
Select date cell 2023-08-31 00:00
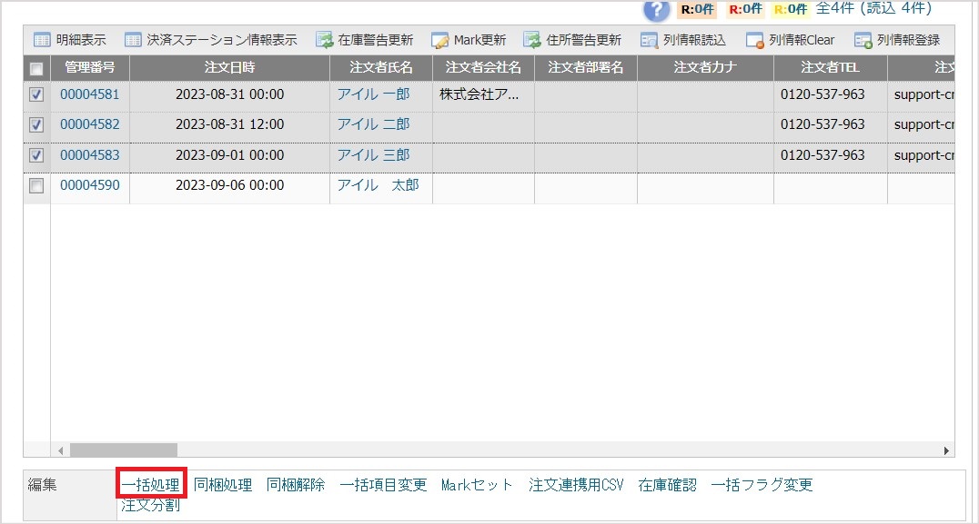click(230, 94)
